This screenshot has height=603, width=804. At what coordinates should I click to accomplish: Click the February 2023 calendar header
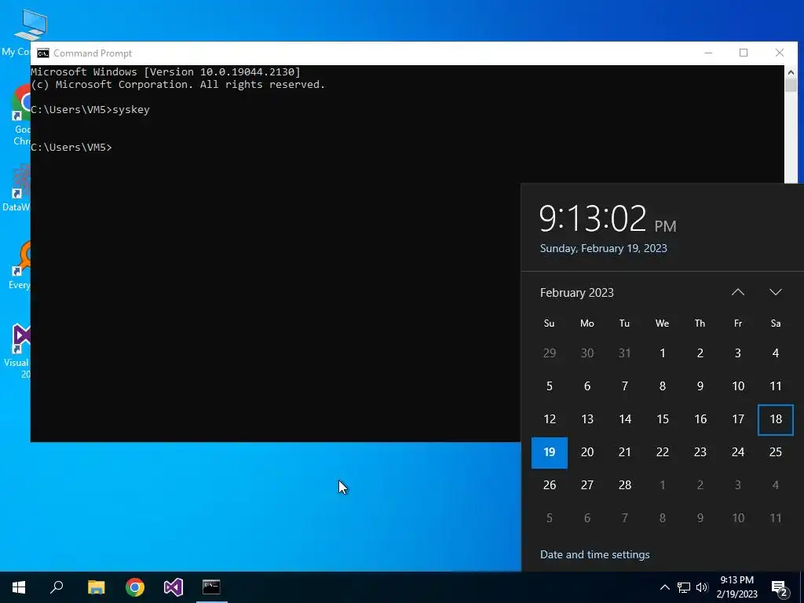pyautogui.click(x=577, y=293)
